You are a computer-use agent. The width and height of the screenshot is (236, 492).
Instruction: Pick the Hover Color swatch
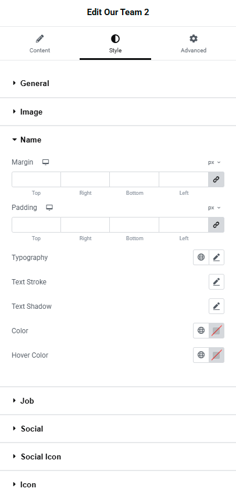pos(217,355)
